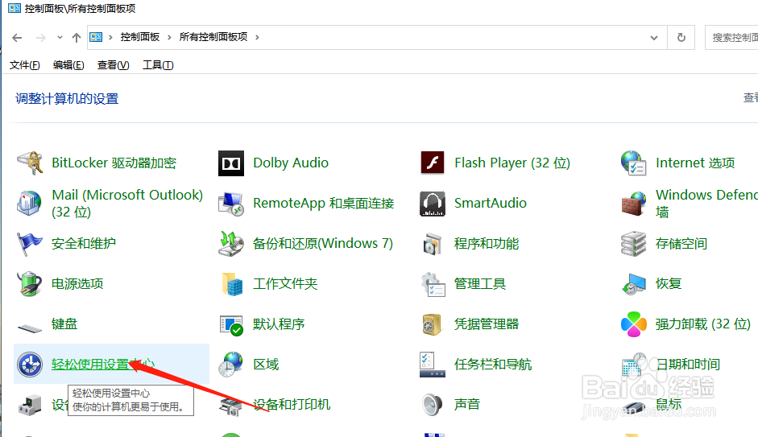Open the 轻松使用设置中心 link text
758x437 pixels.
(x=103, y=364)
